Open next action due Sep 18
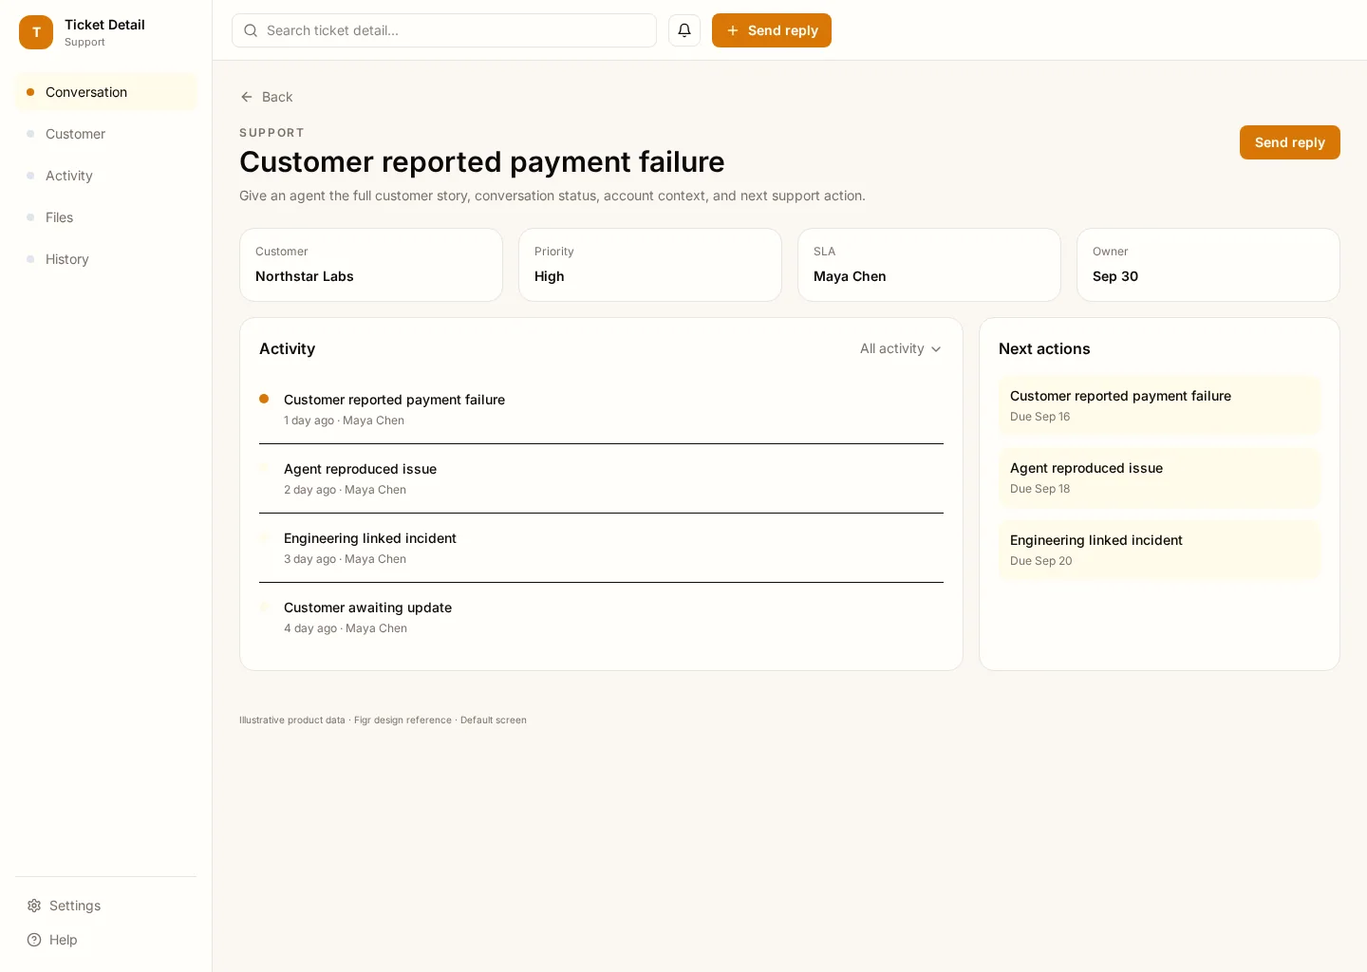This screenshot has width=1367, height=972. 1159,477
